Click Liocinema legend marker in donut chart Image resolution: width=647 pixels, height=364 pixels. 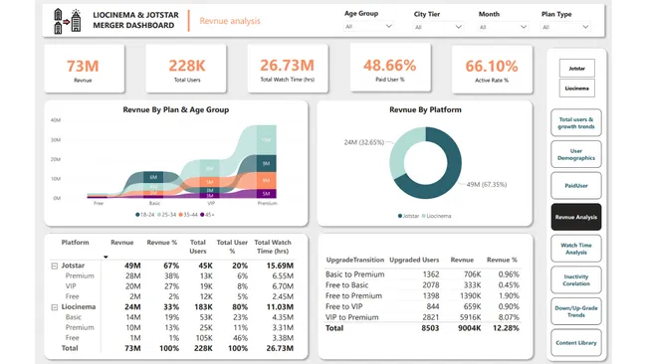pos(423,216)
